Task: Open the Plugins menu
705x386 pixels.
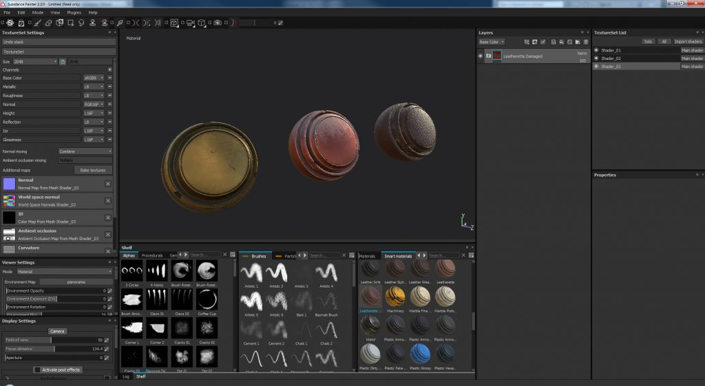Action: point(74,12)
